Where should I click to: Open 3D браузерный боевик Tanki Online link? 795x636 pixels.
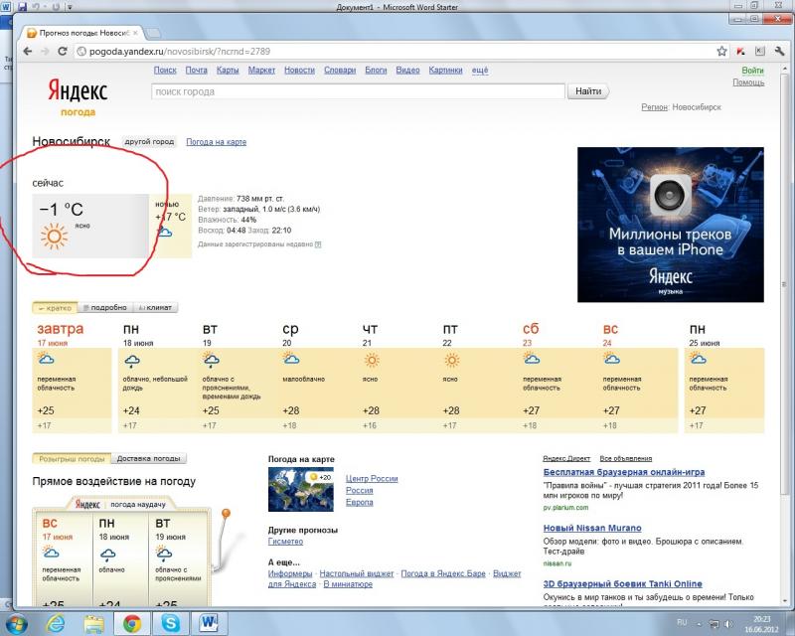pos(623,583)
